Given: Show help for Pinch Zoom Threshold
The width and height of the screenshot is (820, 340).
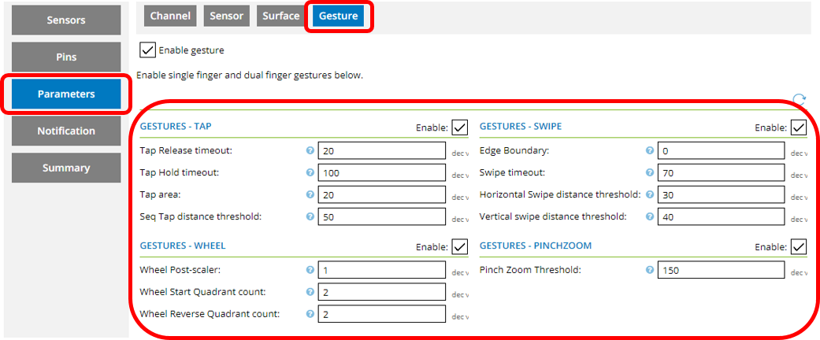Looking at the screenshot, I should [650, 271].
